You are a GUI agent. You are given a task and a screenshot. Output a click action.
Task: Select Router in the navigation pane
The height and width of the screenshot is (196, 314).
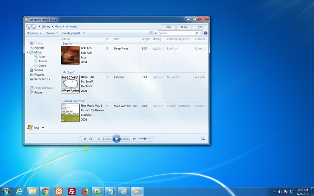(x=36, y=93)
